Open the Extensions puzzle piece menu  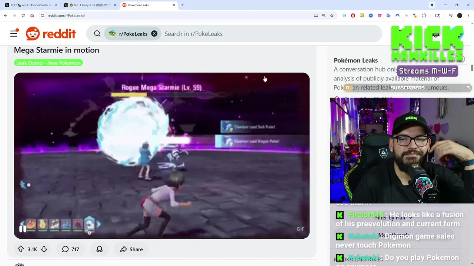point(424,16)
